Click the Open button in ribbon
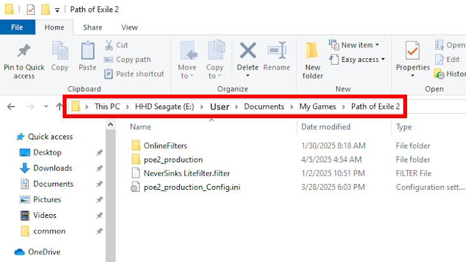This screenshot has height=262, width=466. coord(450,45)
